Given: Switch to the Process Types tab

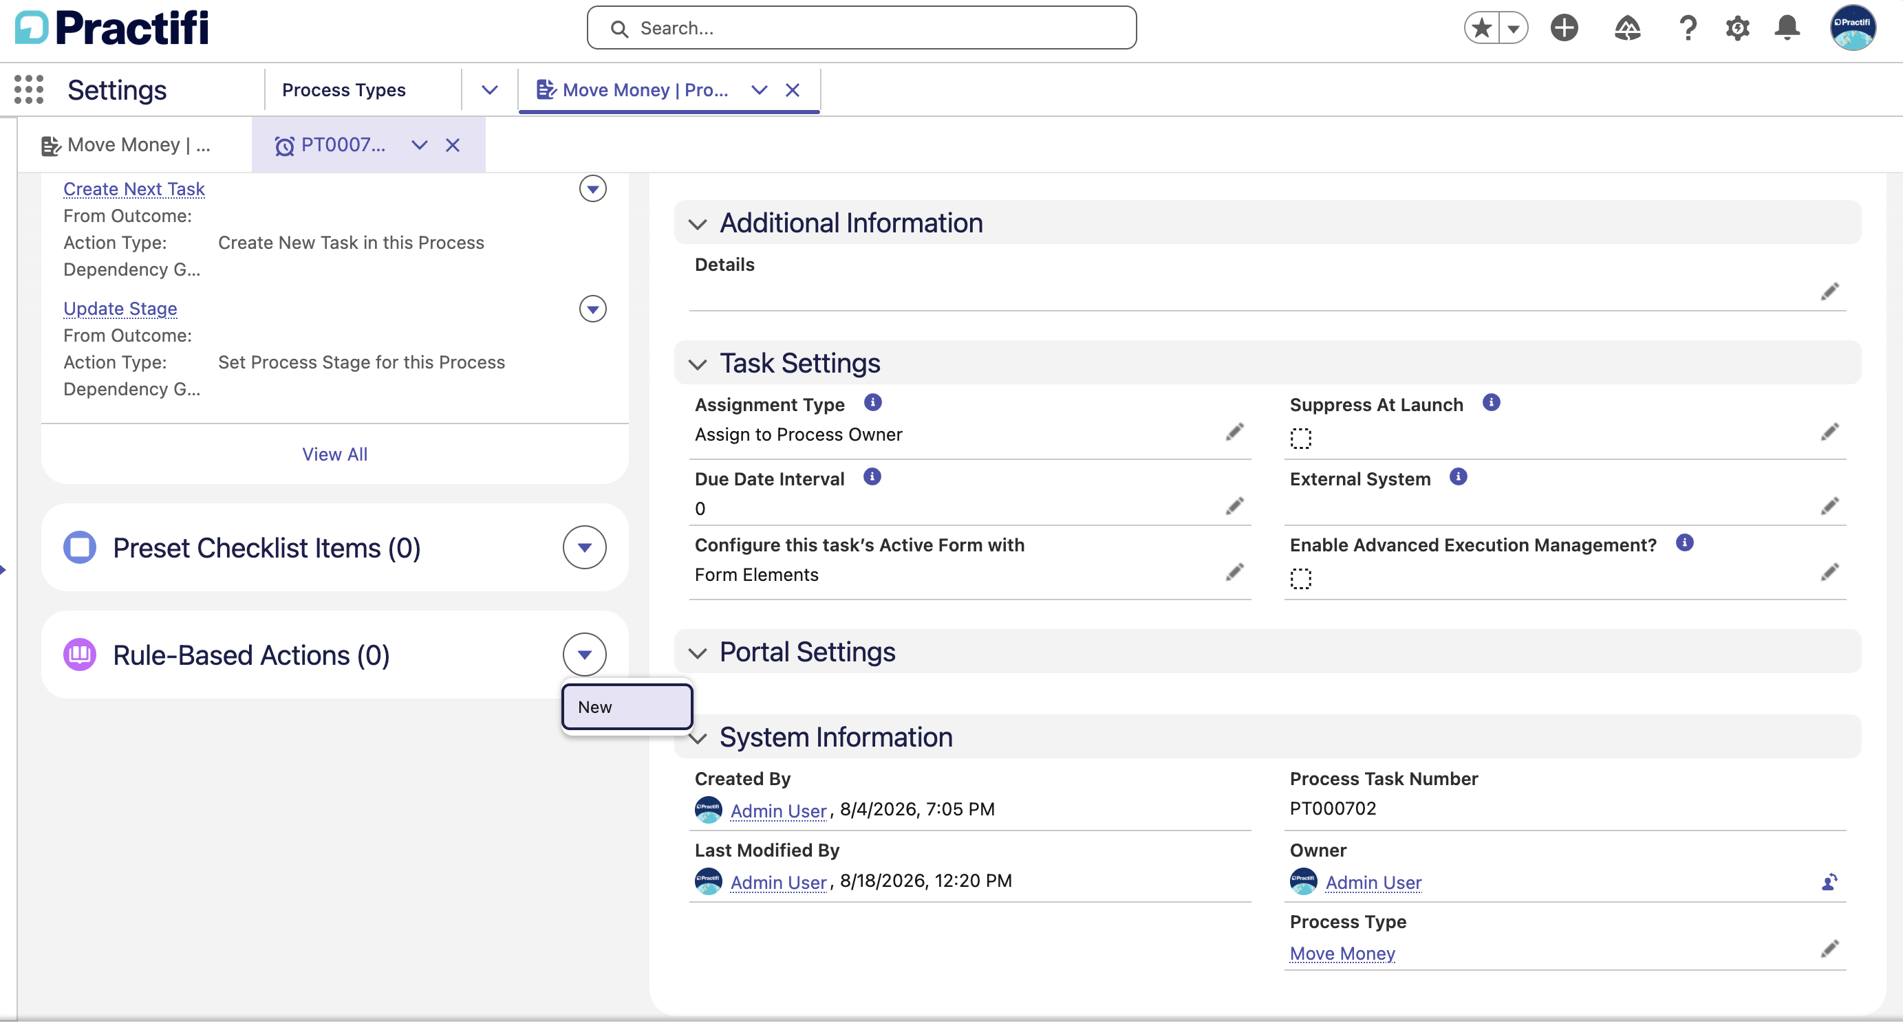Looking at the screenshot, I should (343, 90).
